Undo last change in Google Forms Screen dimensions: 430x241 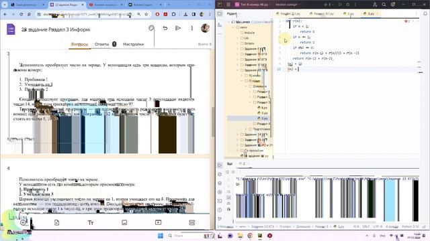pyautogui.click(x=165, y=28)
